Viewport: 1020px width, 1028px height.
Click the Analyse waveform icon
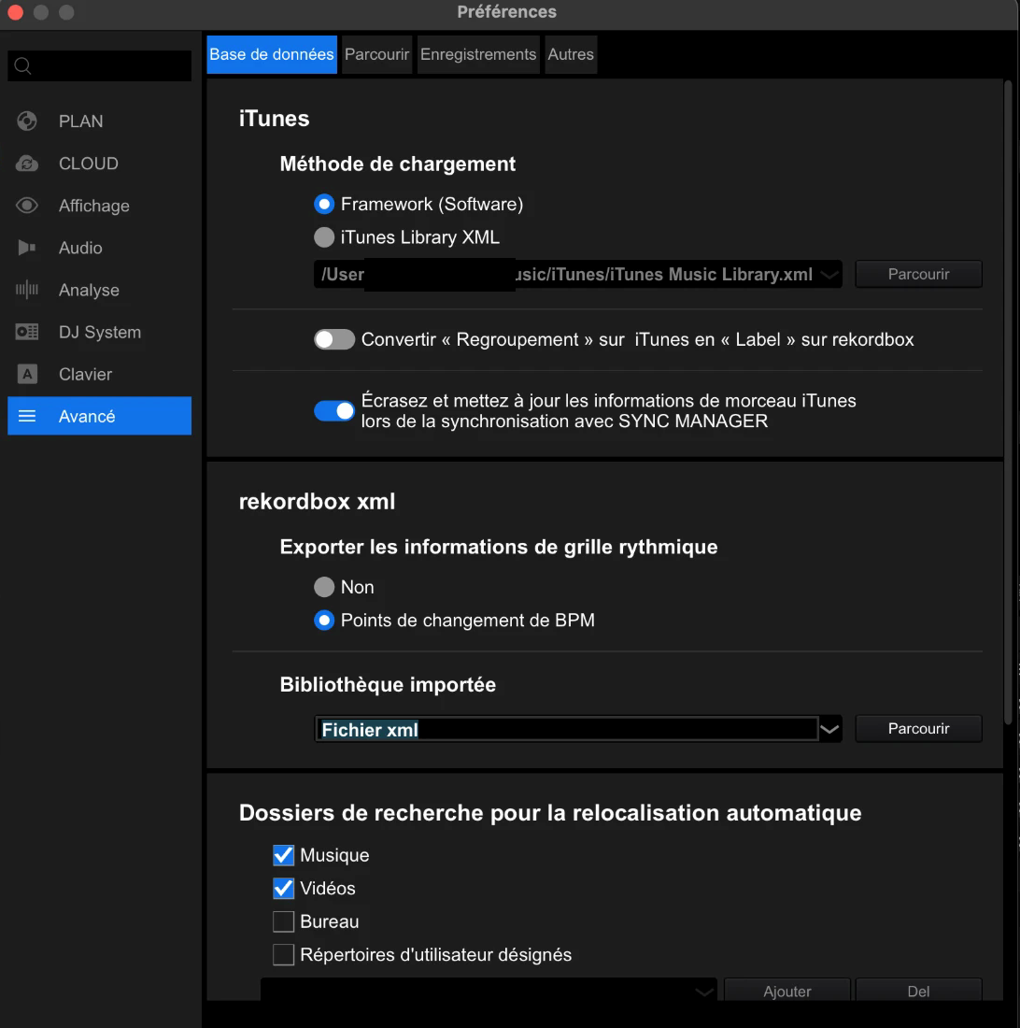27,290
